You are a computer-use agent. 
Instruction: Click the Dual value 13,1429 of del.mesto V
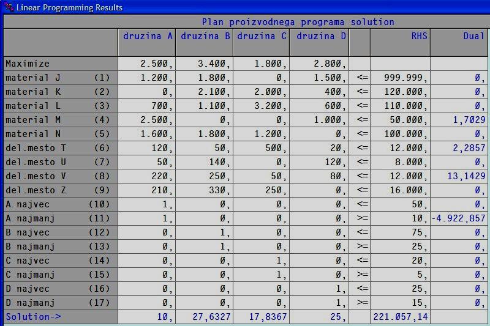[x=459, y=176]
